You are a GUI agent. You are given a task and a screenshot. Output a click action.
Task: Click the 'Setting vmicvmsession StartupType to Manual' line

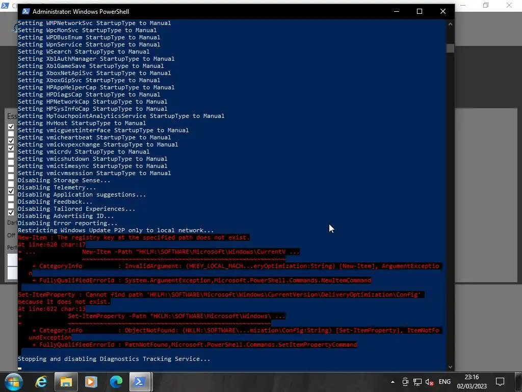pos(94,173)
